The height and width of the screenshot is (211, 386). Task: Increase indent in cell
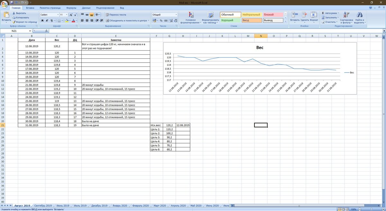coord(101,21)
